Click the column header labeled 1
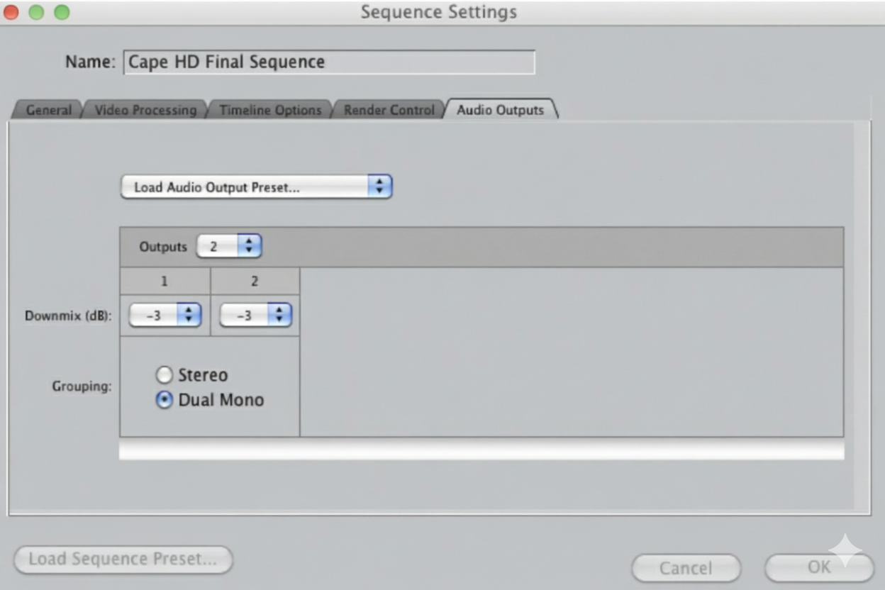 pos(164,282)
